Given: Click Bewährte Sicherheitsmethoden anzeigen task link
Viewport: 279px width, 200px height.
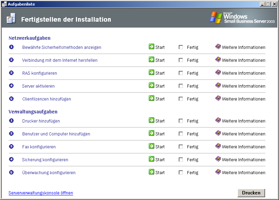Looking at the screenshot, I should coord(62,47).
